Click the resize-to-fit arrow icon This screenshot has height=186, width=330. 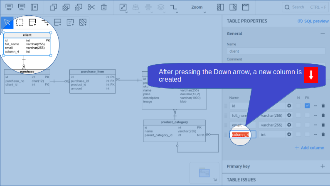click(x=123, y=7)
